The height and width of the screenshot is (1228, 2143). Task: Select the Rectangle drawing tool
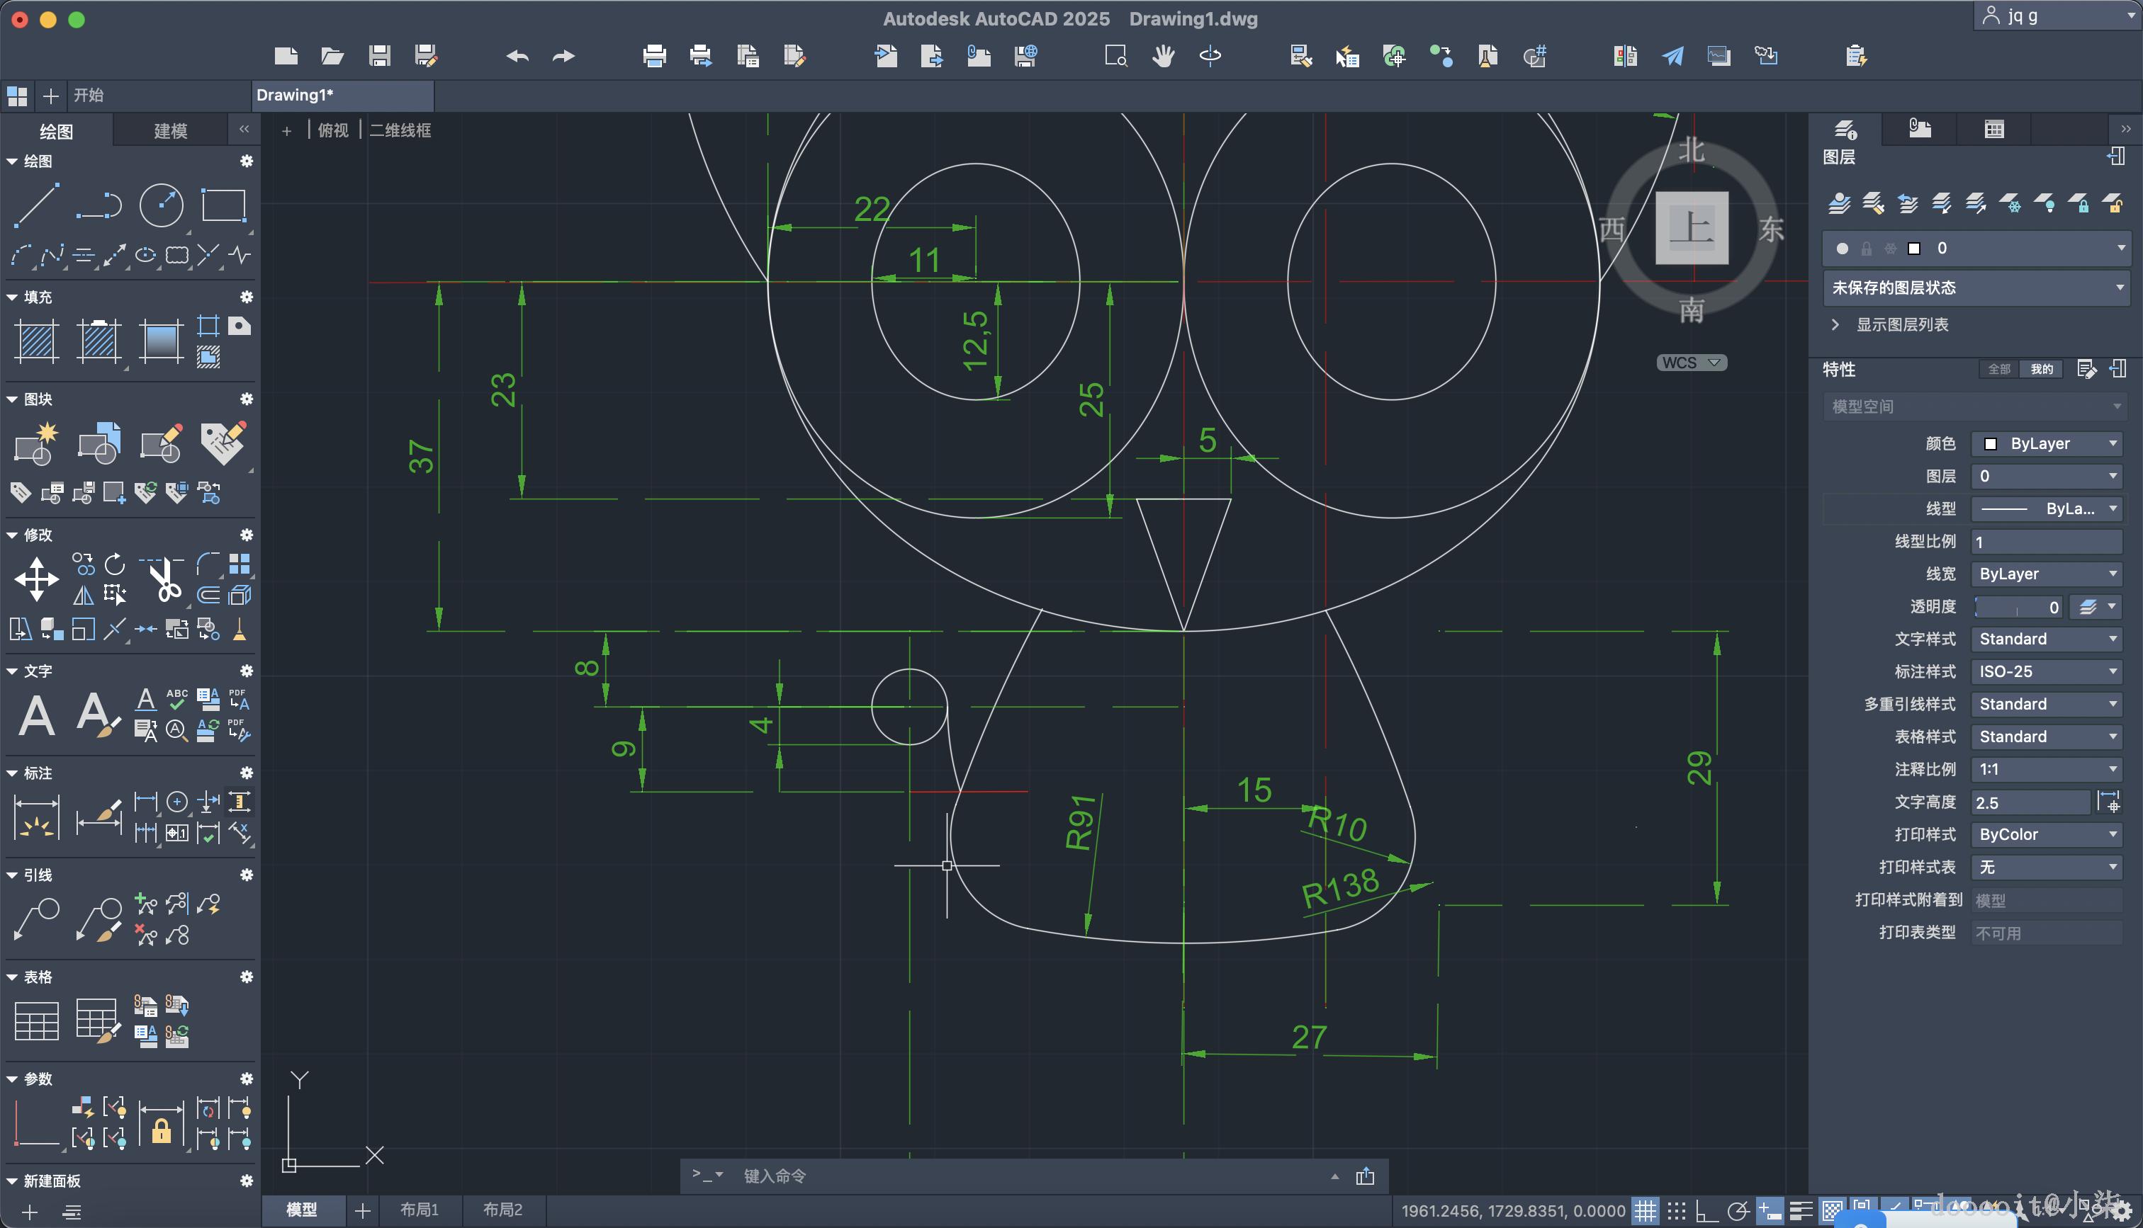coord(223,205)
